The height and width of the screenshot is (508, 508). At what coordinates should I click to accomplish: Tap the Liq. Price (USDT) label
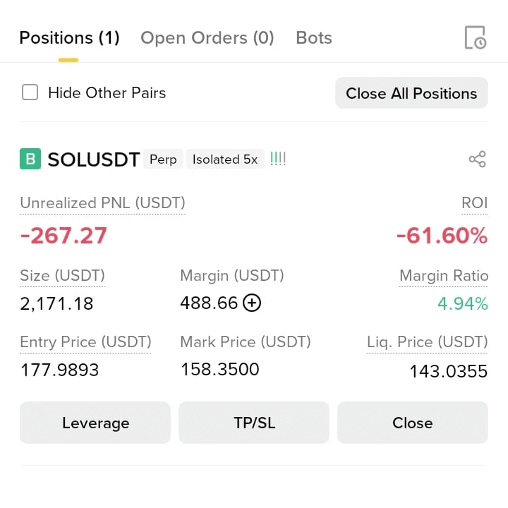point(427,342)
